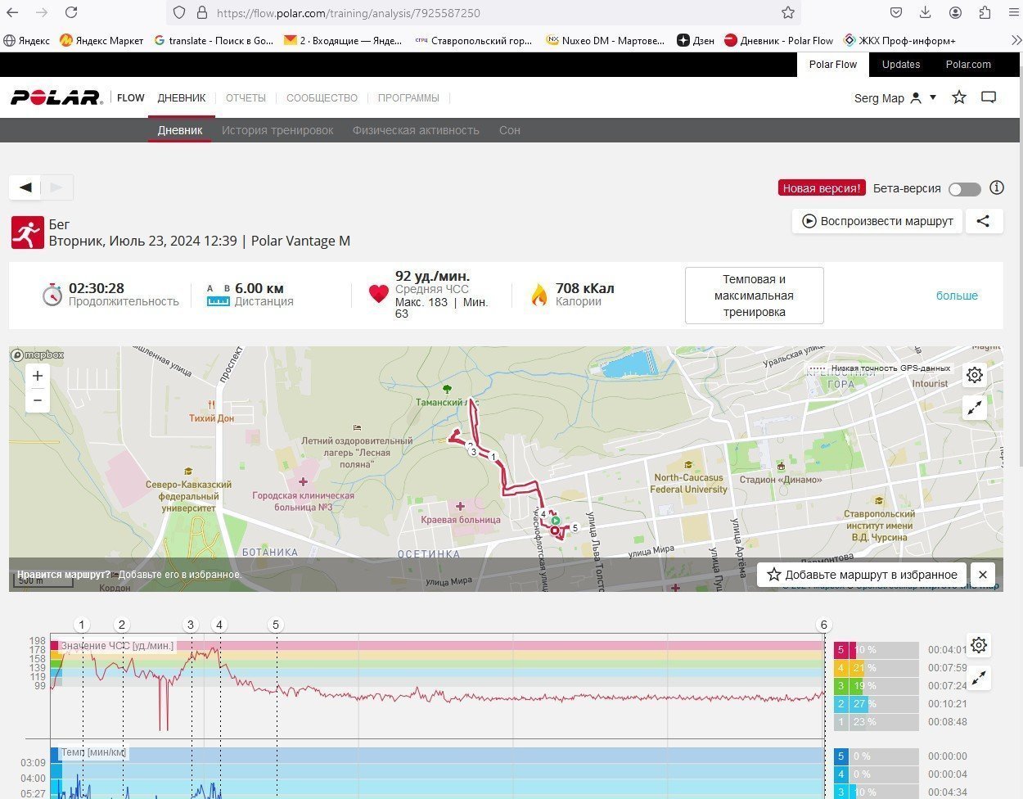This screenshot has width=1023, height=799.
Task: Select the Polar Flow top tab
Action: click(x=833, y=65)
